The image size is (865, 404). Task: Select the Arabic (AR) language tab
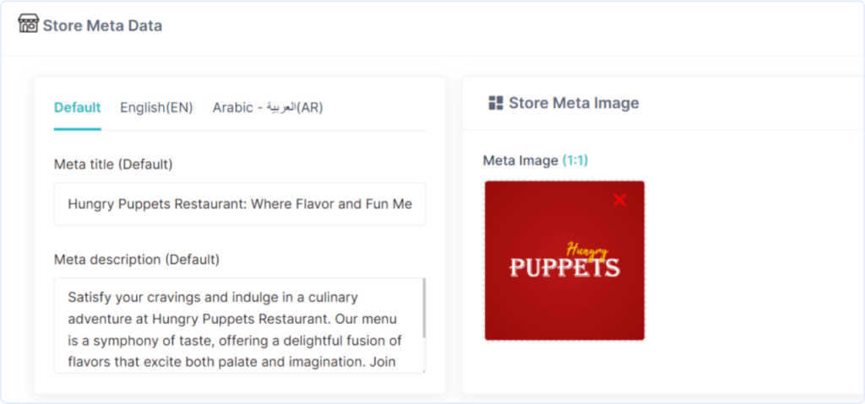pyautogui.click(x=268, y=107)
